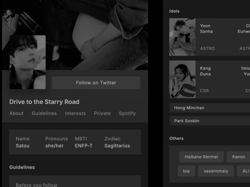Click the CSR label under Kang Duna
This screenshot has width=250, height=187.
[204, 91]
